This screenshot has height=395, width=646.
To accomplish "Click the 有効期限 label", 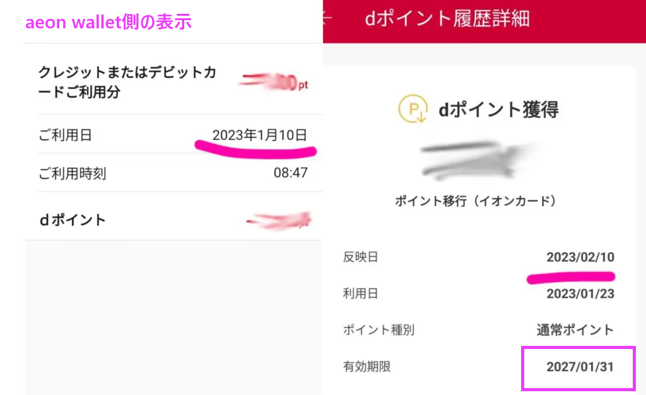I will pos(367,366).
